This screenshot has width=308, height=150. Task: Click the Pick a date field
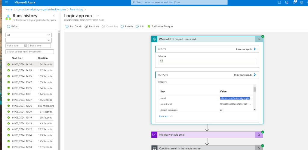17,46
